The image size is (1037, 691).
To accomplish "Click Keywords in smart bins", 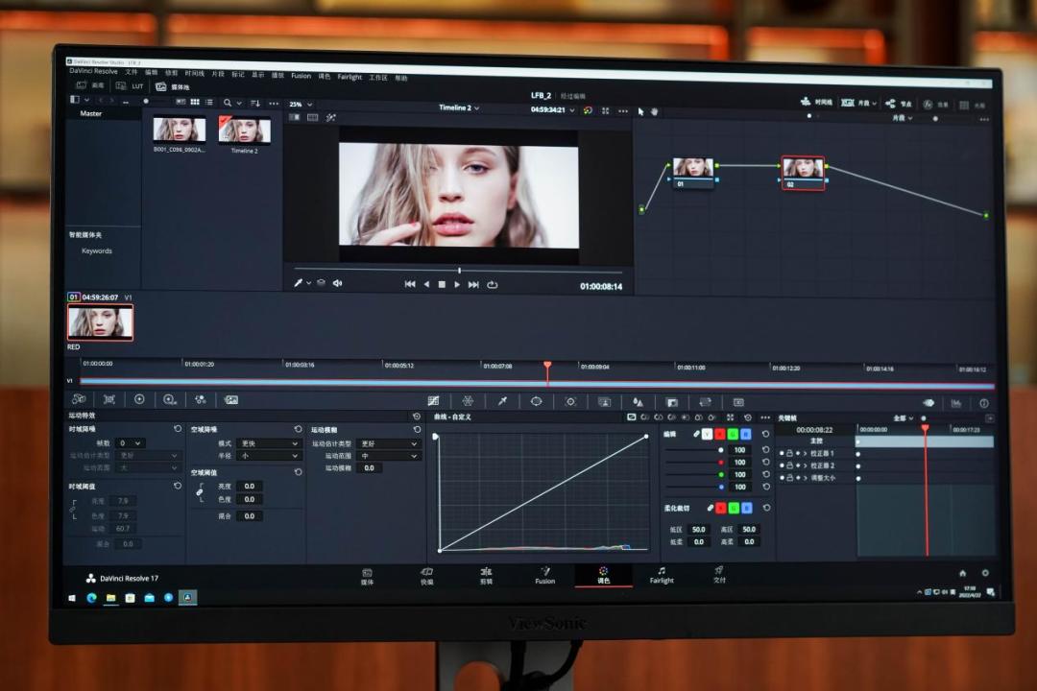I will point(97,251).
